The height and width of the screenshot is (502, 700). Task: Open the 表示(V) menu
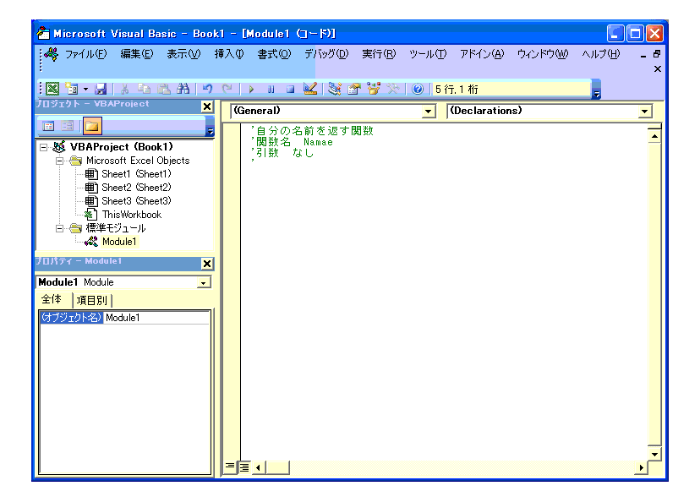183,54
